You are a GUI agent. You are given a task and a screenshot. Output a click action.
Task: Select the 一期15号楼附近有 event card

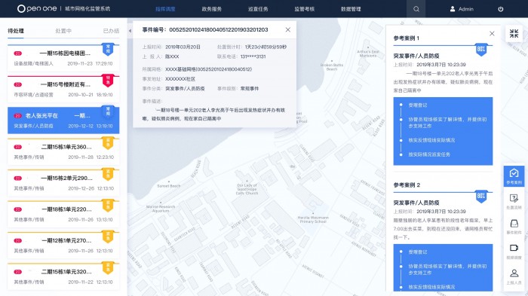63,89
